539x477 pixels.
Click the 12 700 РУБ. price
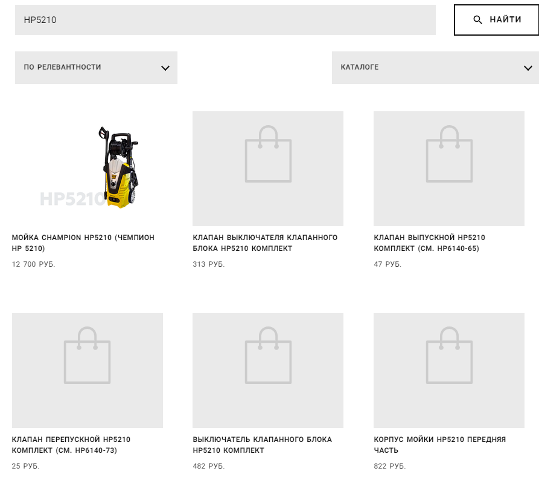pyautogui.click(x=33, y=264)
